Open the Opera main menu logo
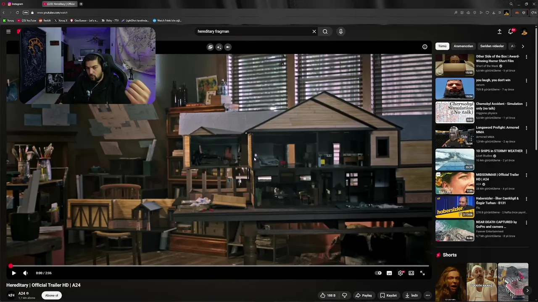 4,4
